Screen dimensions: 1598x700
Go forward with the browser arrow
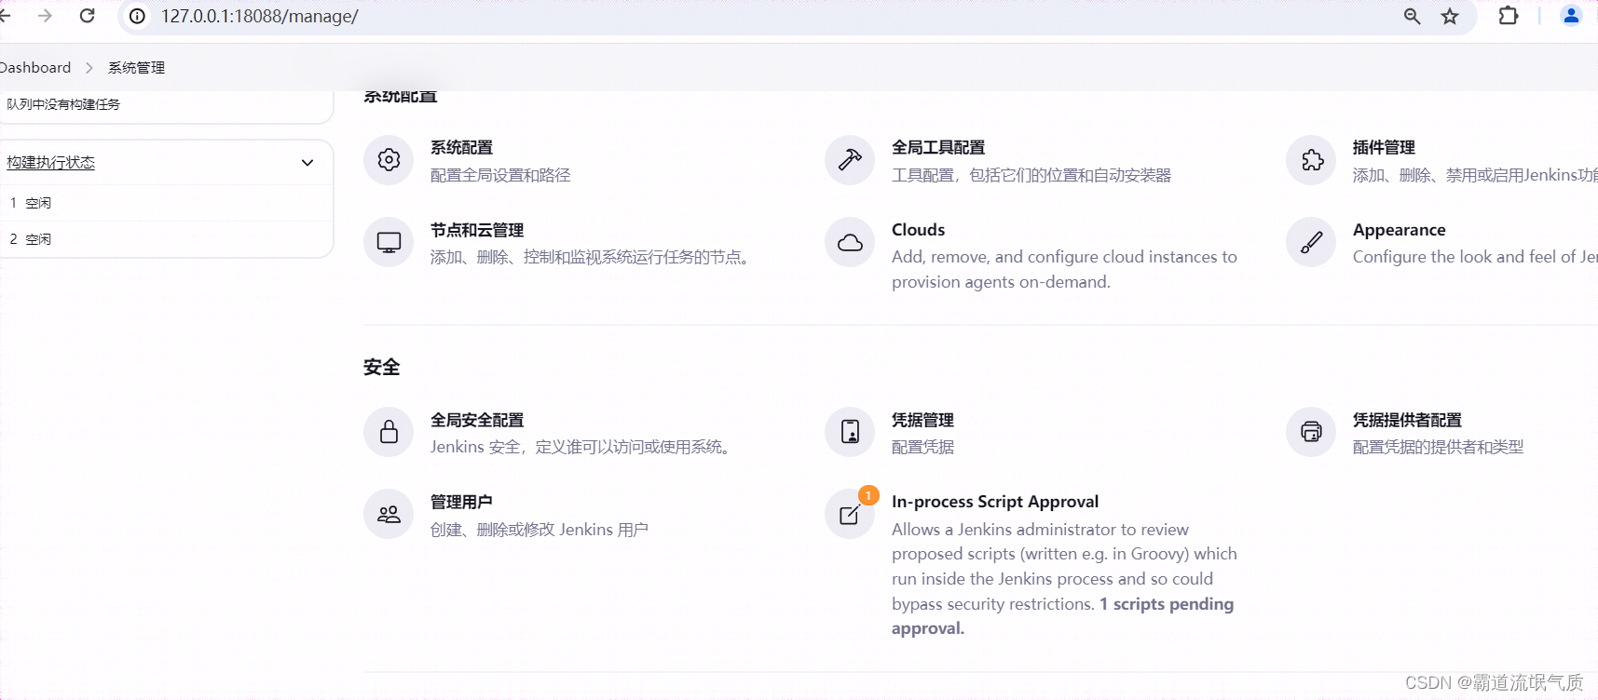click(x=45, y=16)
